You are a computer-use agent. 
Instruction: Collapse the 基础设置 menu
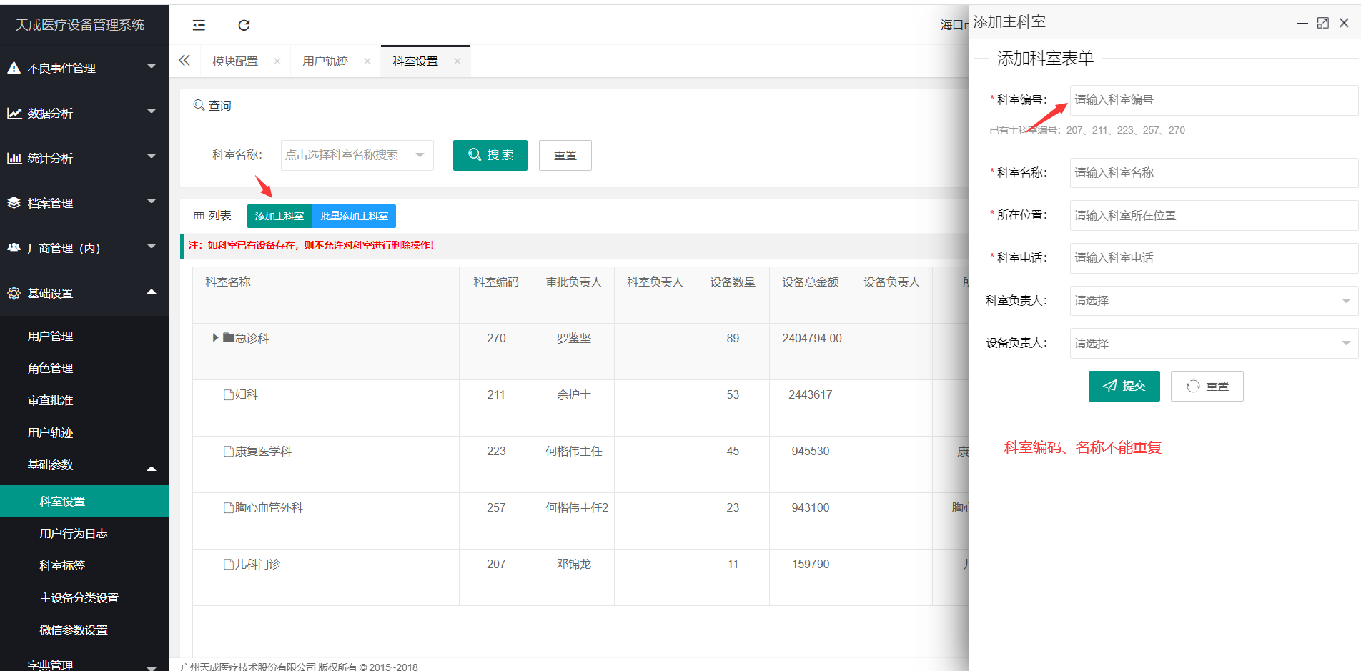click(x=152, y=292)
